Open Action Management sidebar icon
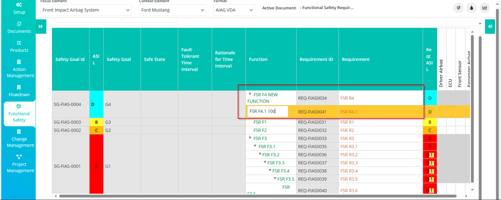 [19, 62]
